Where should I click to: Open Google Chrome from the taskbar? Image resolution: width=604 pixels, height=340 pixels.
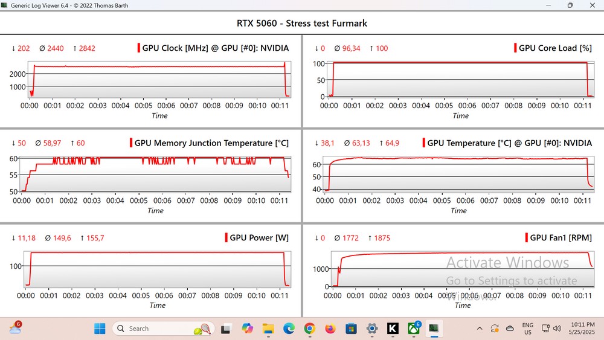[x=309, y=329]
